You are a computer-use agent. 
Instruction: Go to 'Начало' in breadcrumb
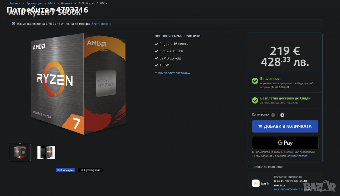[14, 3]
